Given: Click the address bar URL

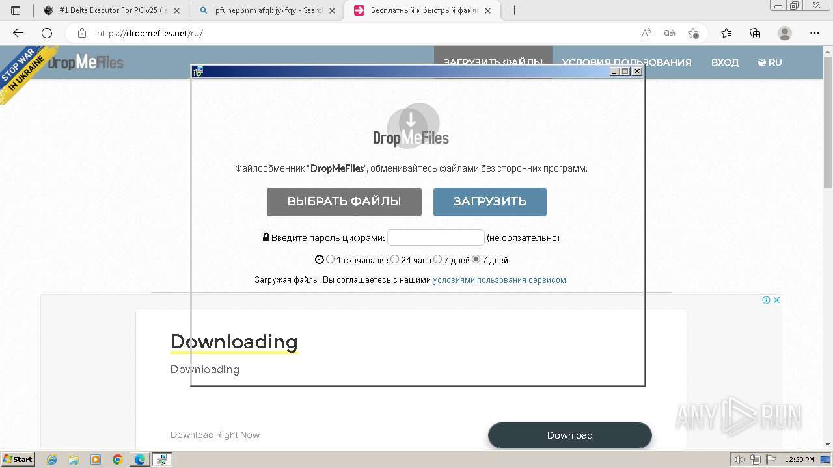Looking at the screenshot, I should tap(150, 33).
